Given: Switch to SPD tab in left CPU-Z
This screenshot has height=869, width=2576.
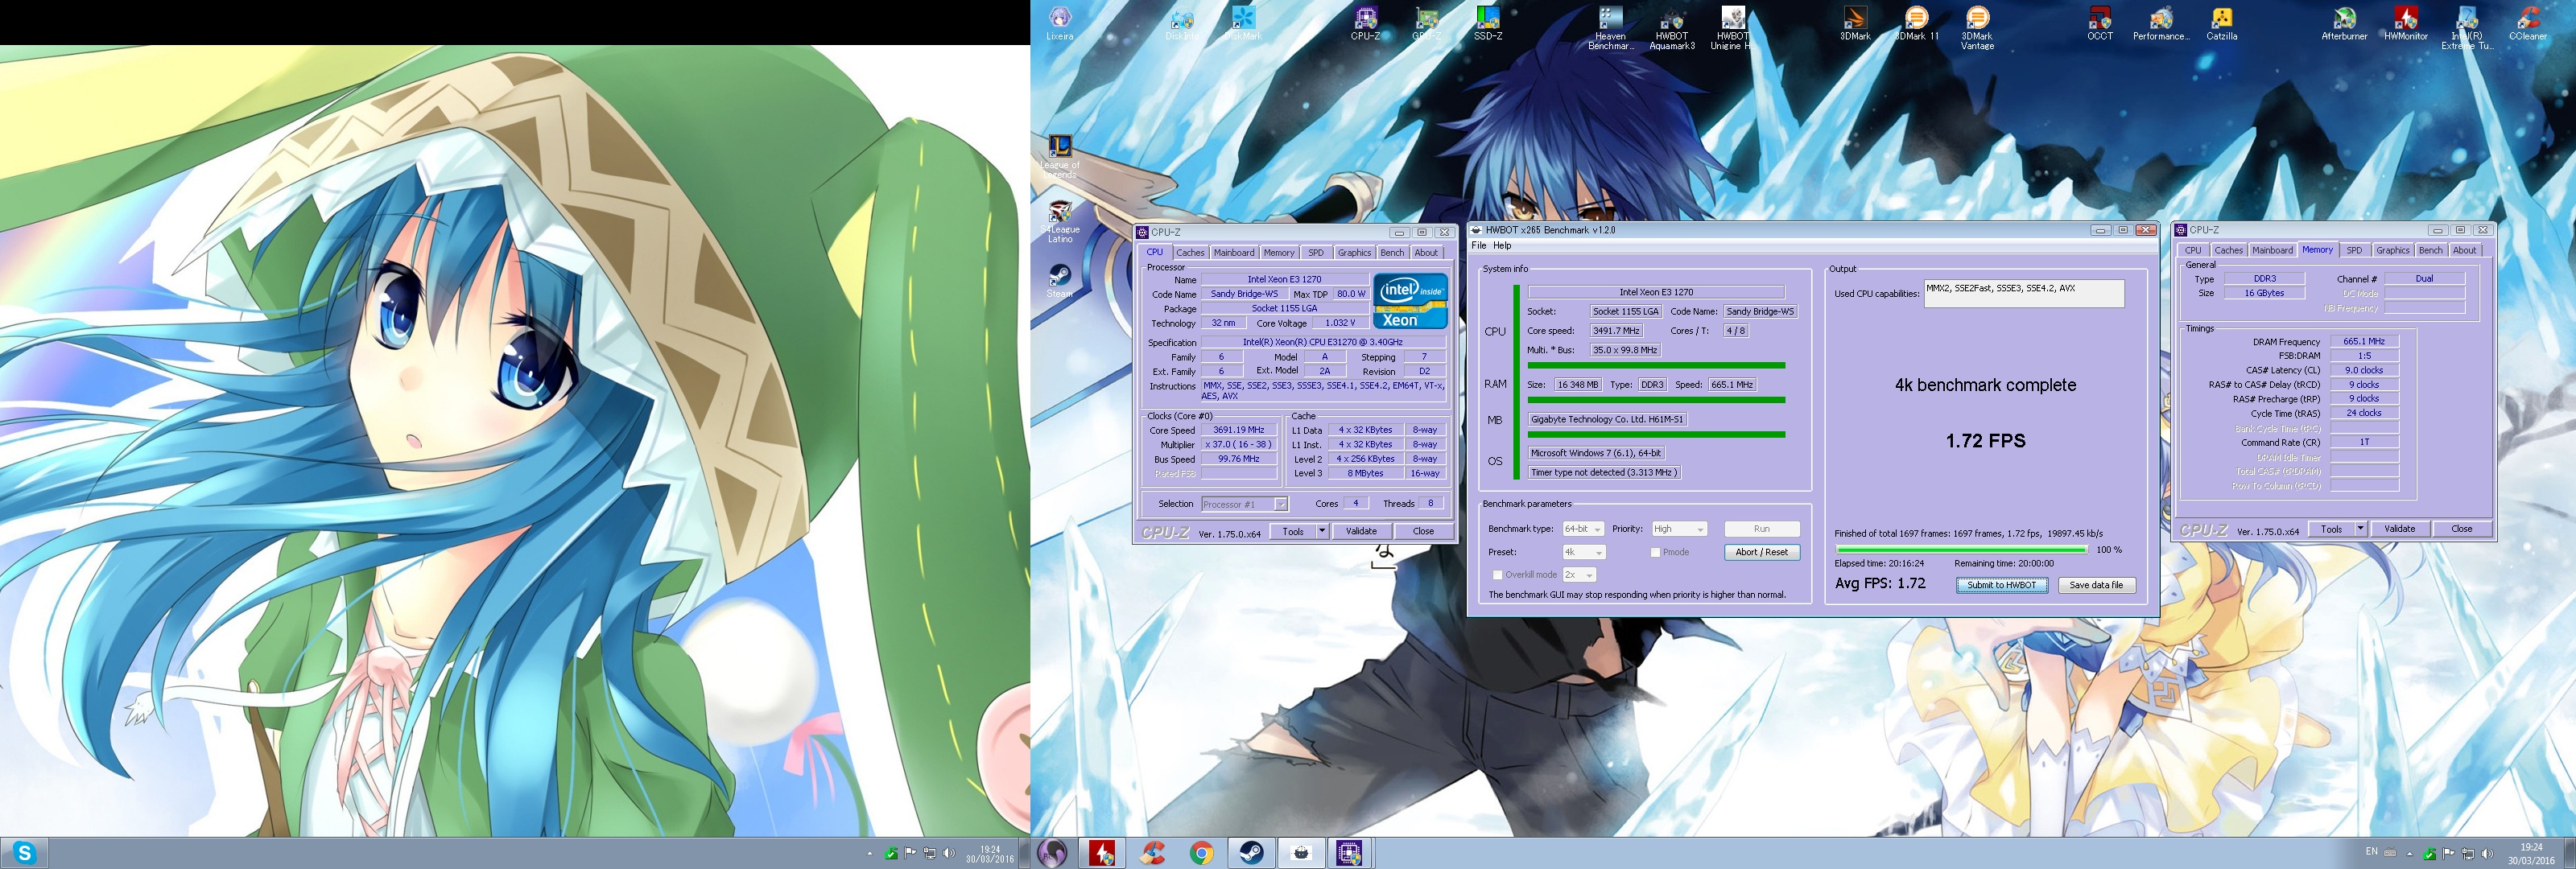Looking at the screenshot, I should tap(1316, 253).
